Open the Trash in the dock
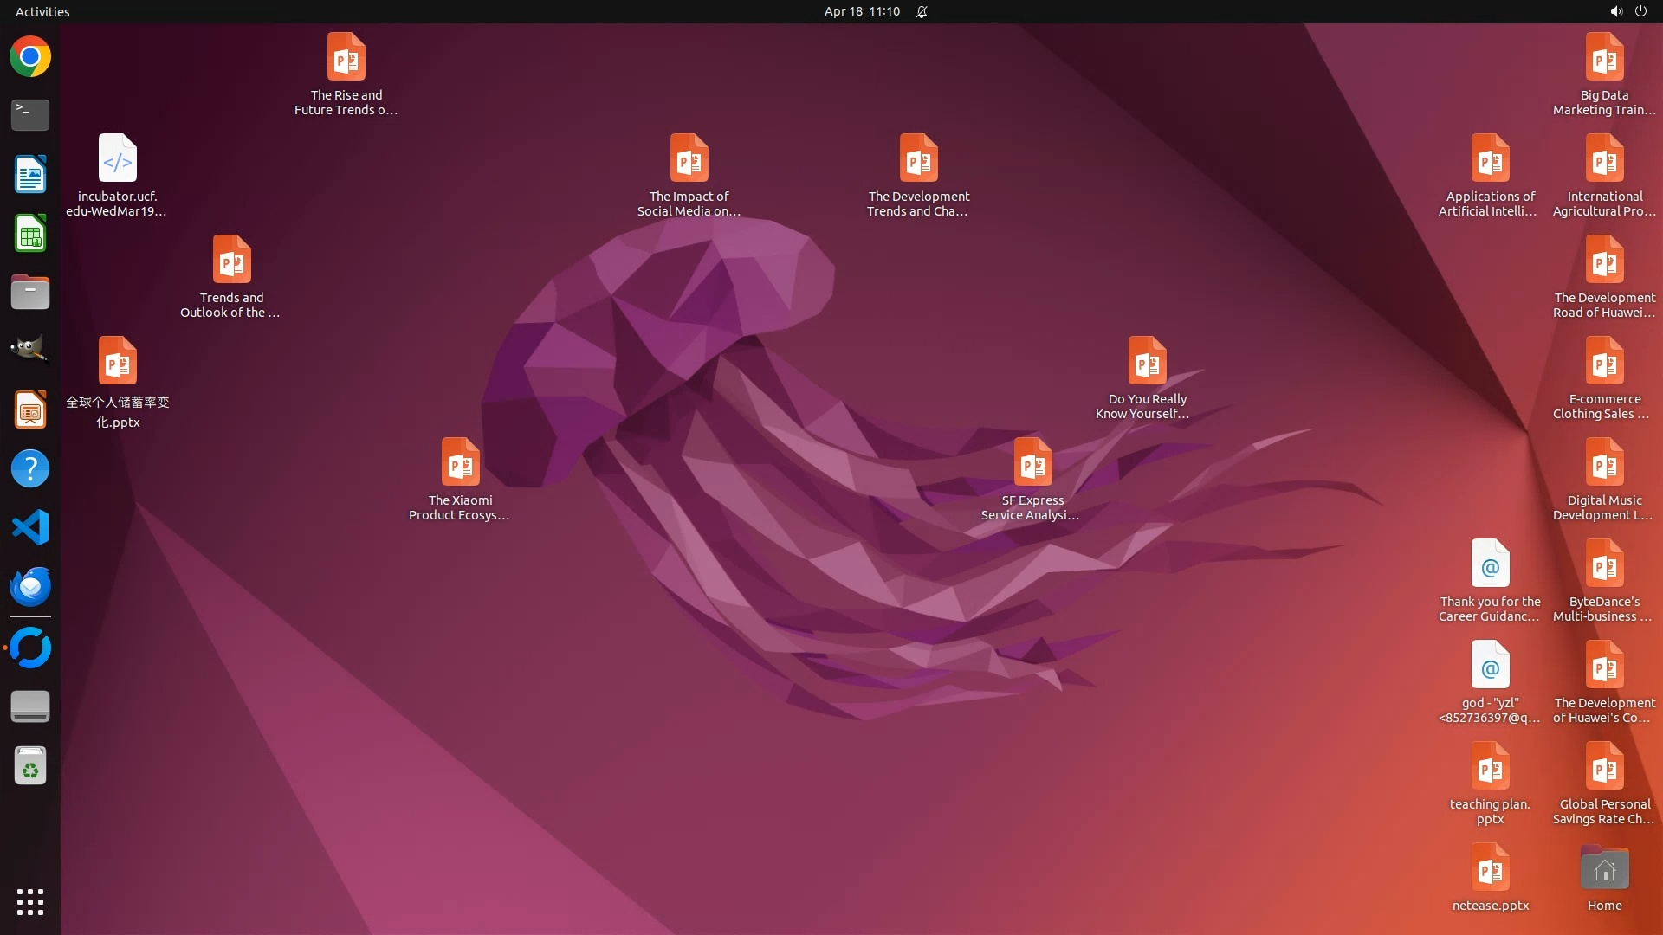Image resolution: width=1663 pixels, height=935 pixels. 30,766
